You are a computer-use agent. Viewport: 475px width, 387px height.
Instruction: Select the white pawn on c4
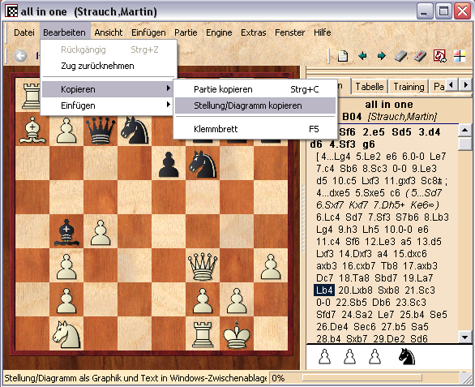101,232
